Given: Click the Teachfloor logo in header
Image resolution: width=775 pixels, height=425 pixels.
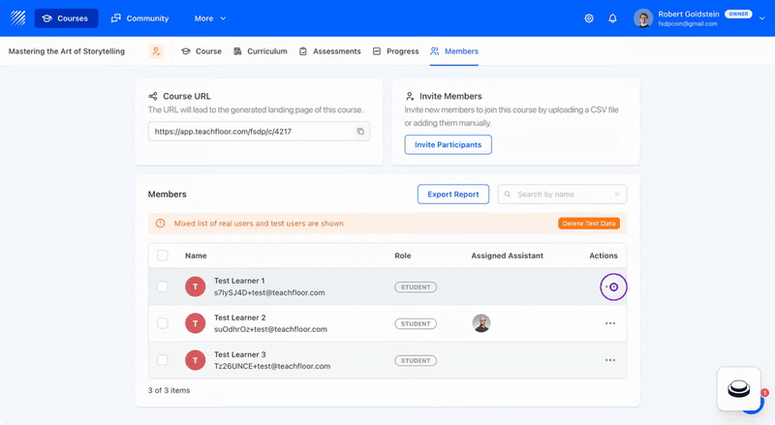Looking at the screenshot, I should 17,18.
